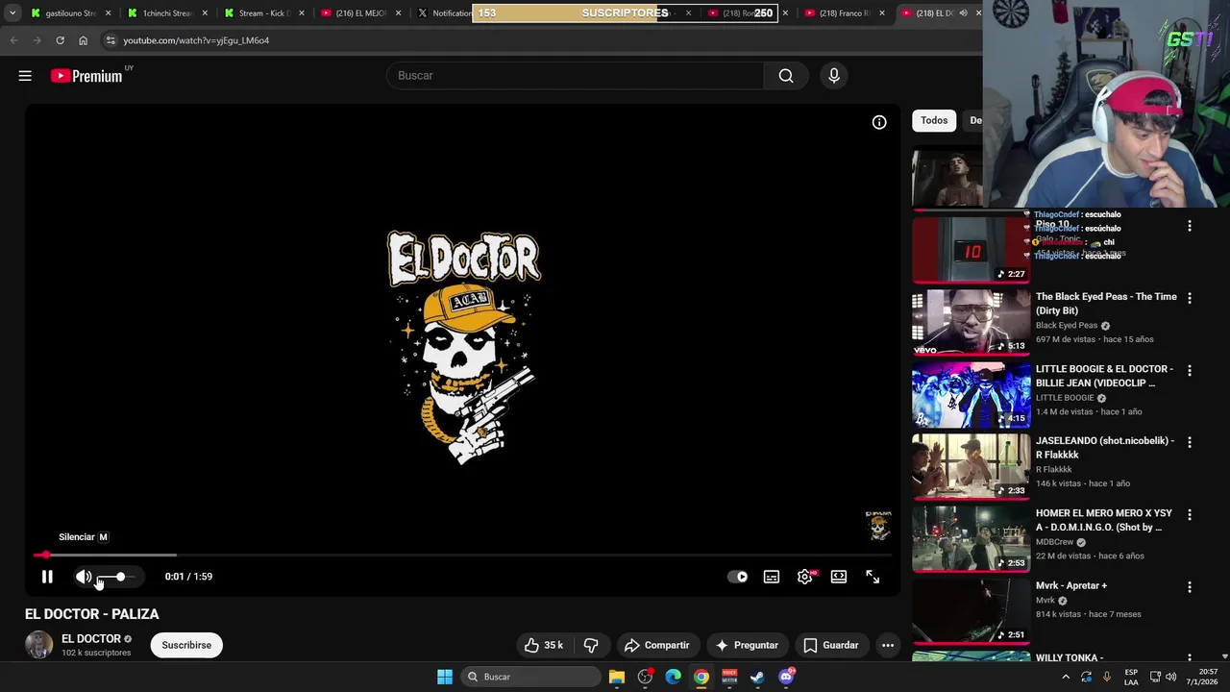Go to YouTube Premium home logo
Image resolution: width=1230 pixels, height=692 pixels.
point(86,76)
